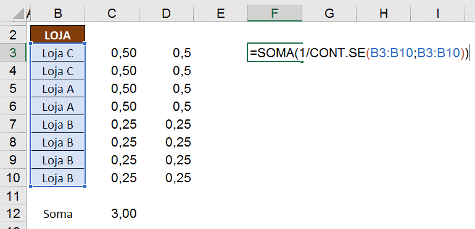Click cell B7 containing Loja B
Screen dimensions: 475x229
(57, 124)
